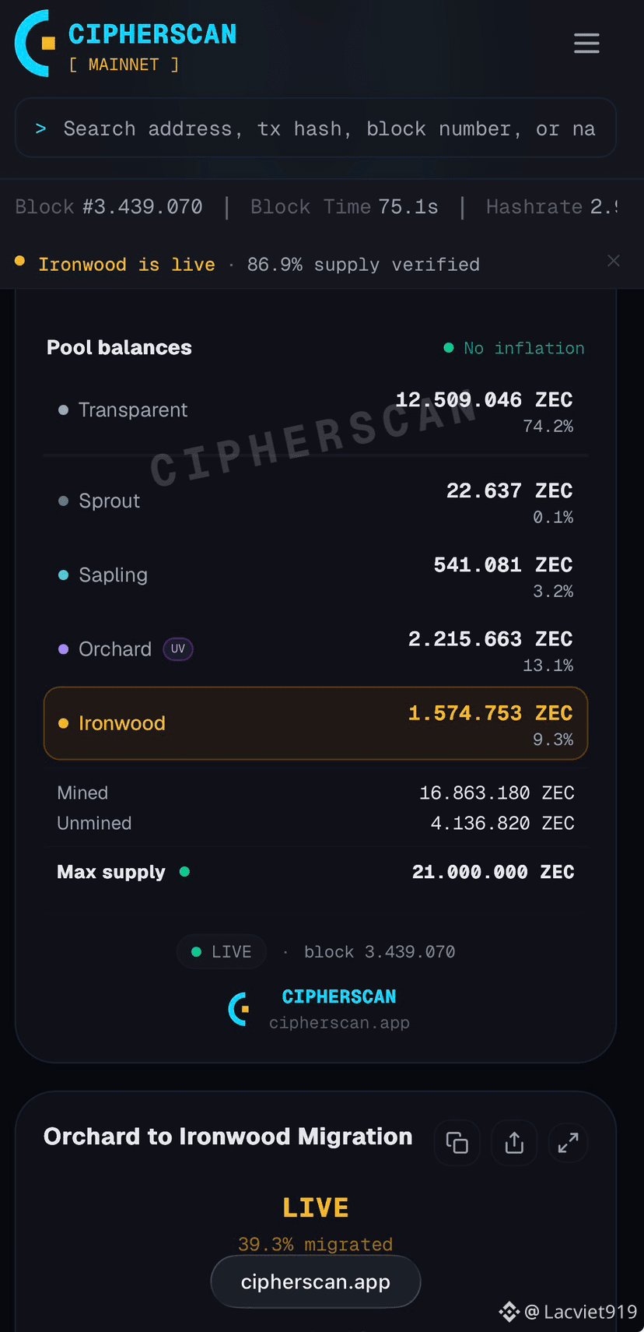Tap the cipherscan.app pill button
Screen dimensions: 644x1332
click(316, 1282)
